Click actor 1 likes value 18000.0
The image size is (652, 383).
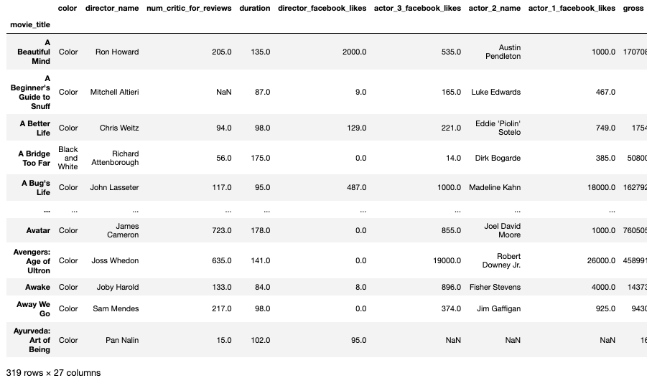click(x=601, y=187)
